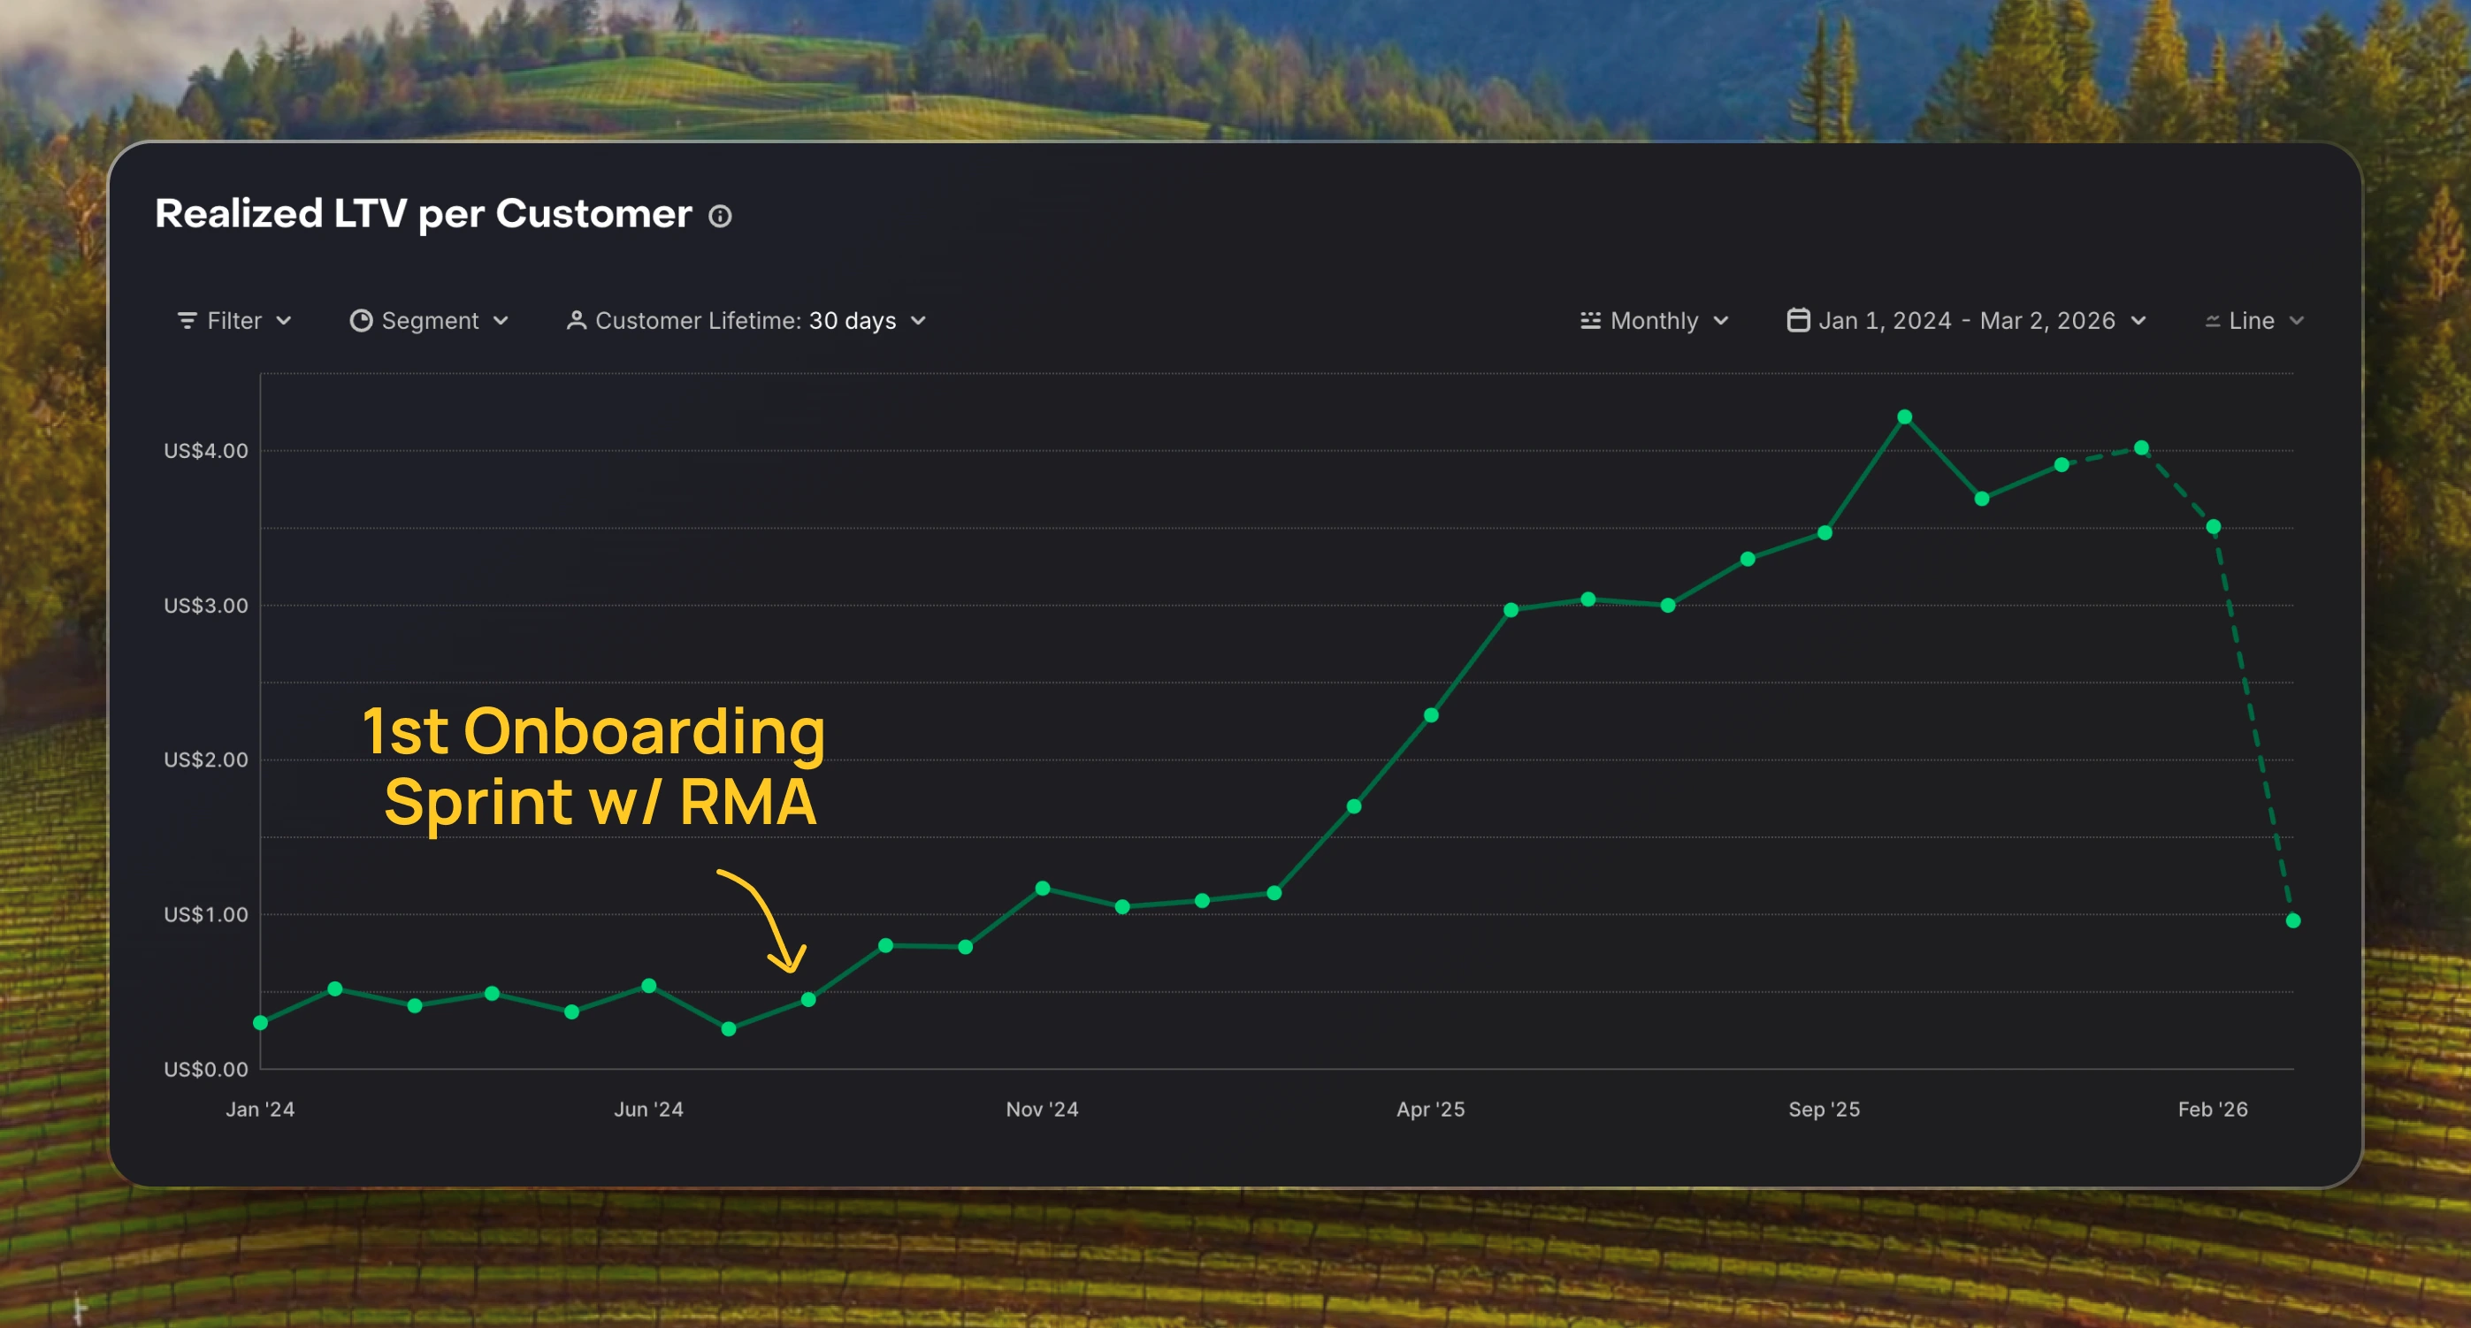Viewport: 2471px width, 1328px height.
Task: Click the Segment pie chart icon
Action: 361,320
